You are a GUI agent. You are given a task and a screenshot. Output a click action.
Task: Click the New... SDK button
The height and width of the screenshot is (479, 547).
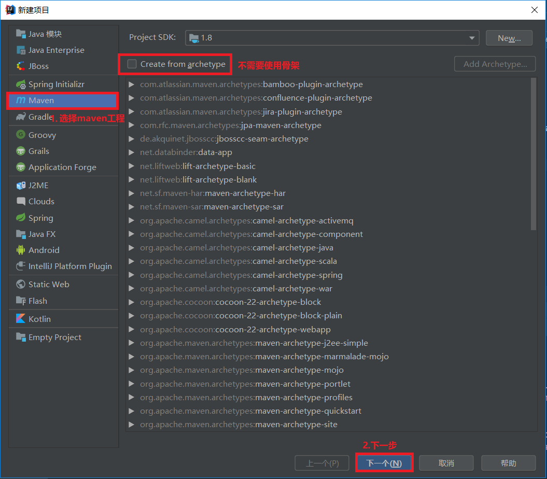click(x=509, y=38)
